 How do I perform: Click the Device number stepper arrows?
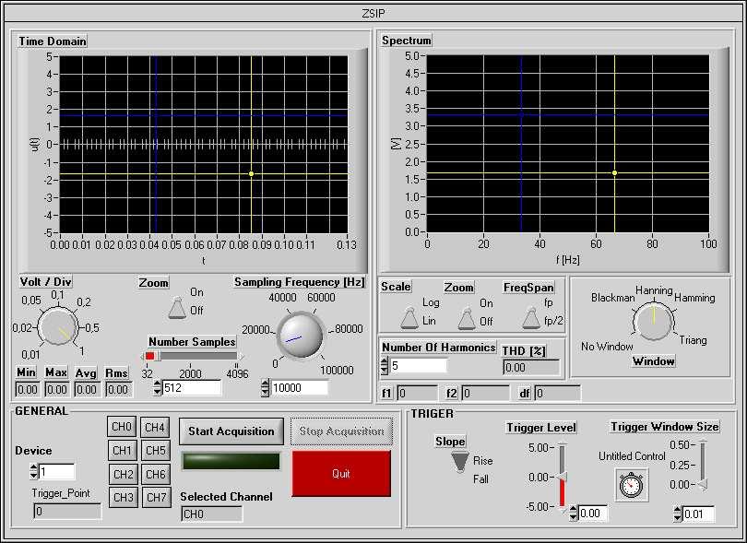point(33,472)
